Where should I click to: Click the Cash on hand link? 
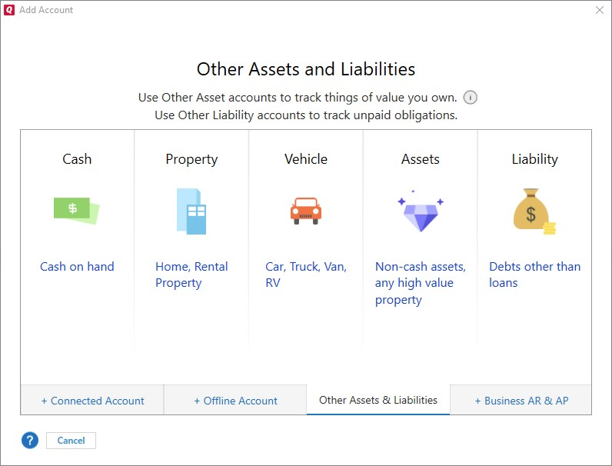(x=77, y=267)
